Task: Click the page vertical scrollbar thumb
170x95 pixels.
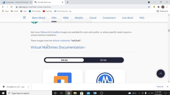Action: tap(169, 31)
